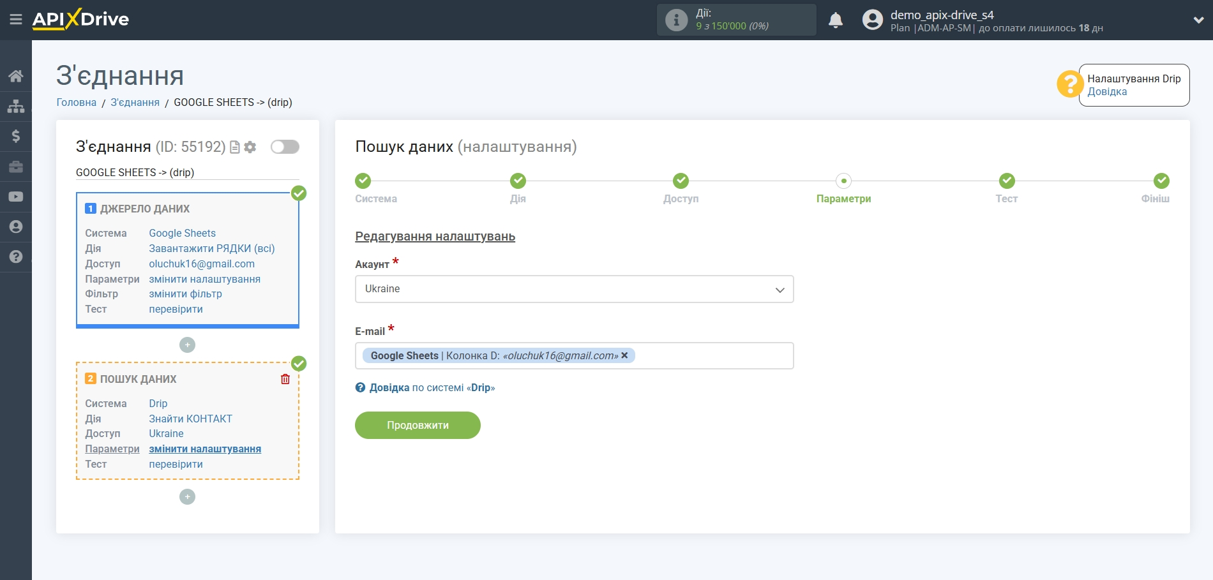The image size is (1213, 580).
Task: Click the Редагування налаштувань heading
Action: click(x=435, y=237)
